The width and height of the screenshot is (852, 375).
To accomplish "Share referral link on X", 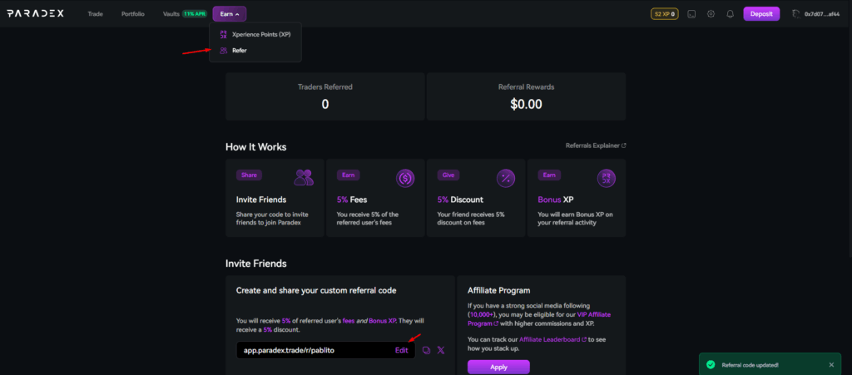I will [x=441, y=351].
